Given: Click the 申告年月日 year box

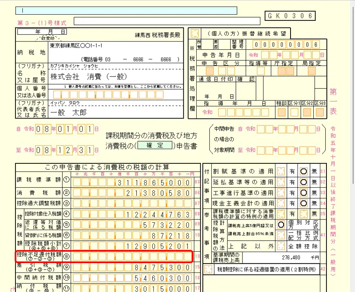Looking at the screenshot, I should click(269, 55).
